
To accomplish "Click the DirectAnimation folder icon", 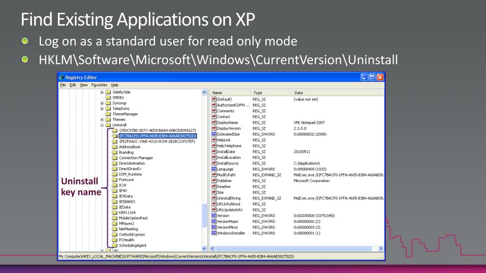I will tap(115, 164).
